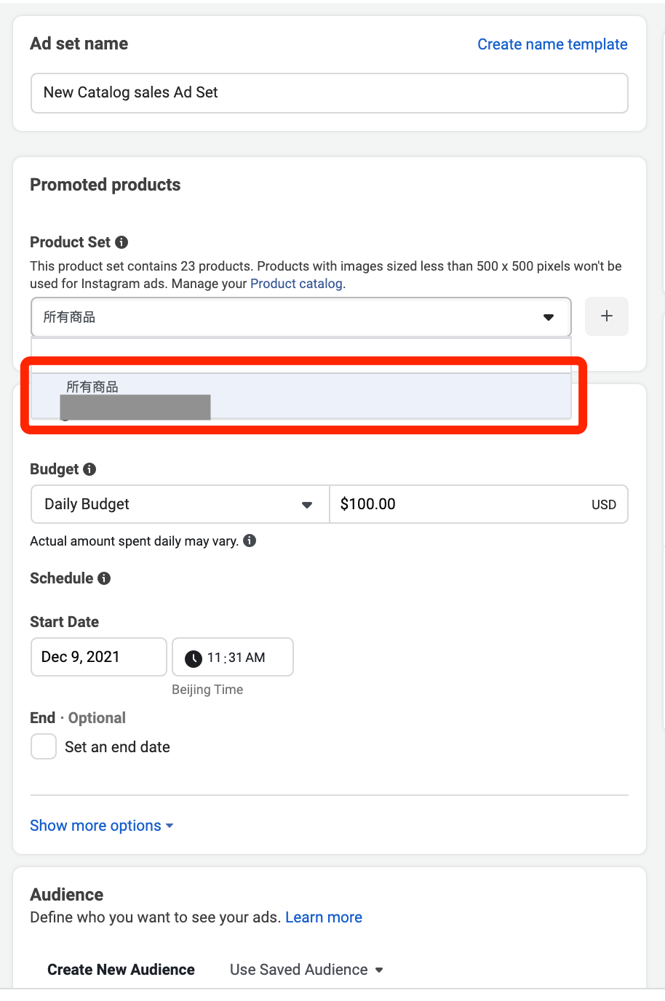Click the Schedule info icon
This screenshot has height=1001, width=665.
(104, 578)
